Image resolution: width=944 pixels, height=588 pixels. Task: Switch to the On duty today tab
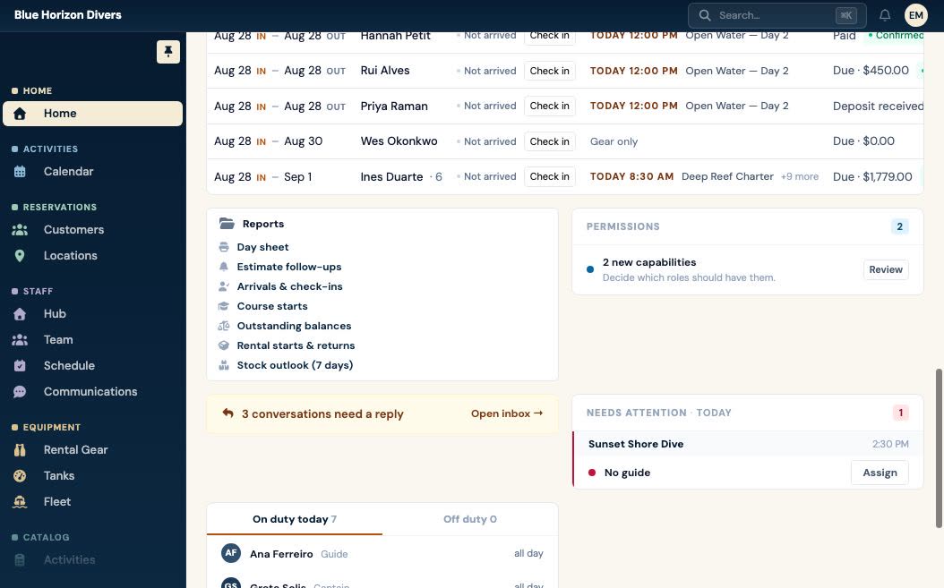coord(295,519)
